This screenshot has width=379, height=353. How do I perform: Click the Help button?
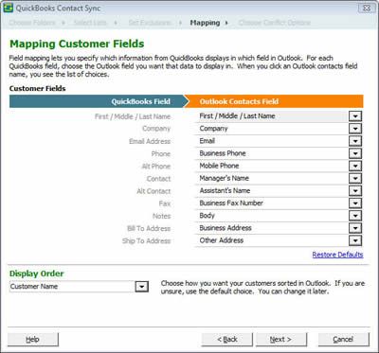click(x=33, y=340)
